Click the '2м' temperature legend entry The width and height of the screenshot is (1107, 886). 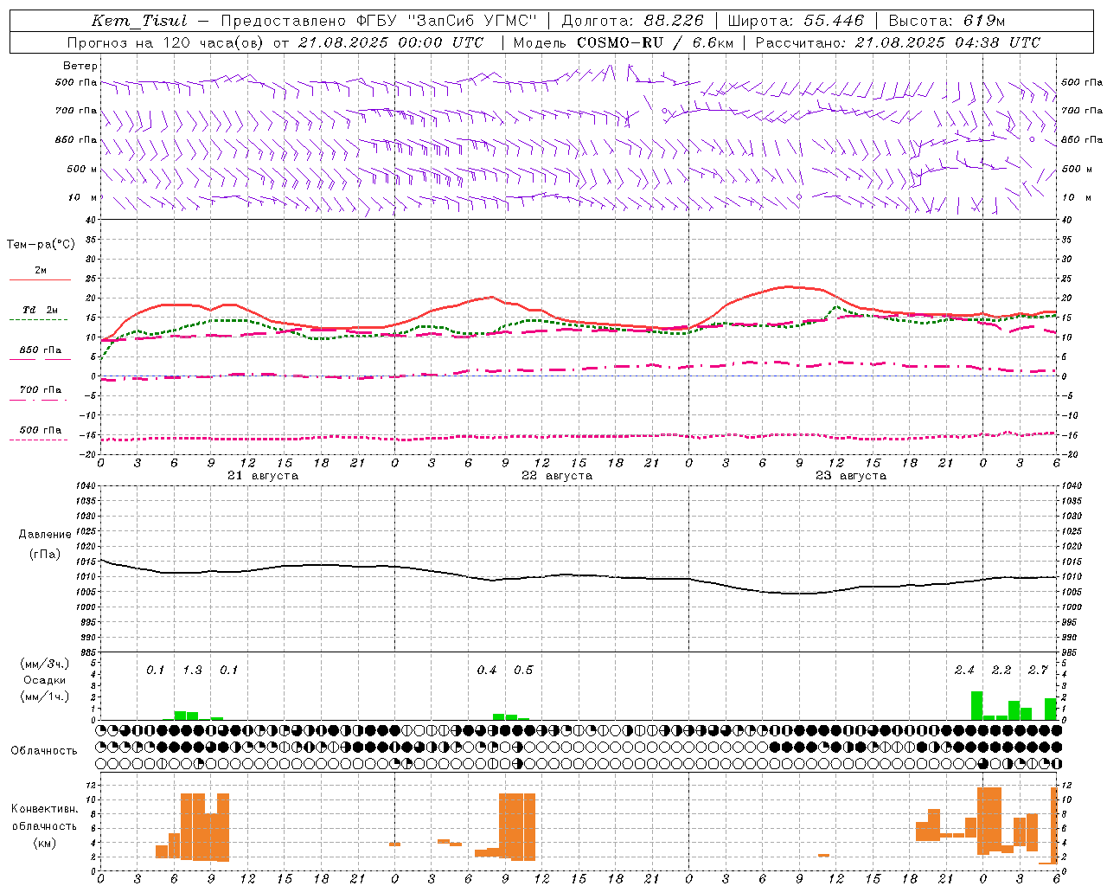[x=41, y=271]
